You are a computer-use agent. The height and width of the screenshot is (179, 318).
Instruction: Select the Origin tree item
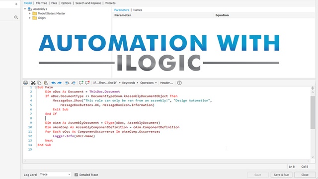click(x=42, y=18)
